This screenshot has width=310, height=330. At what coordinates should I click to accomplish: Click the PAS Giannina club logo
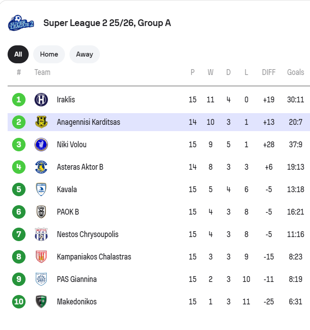[41, 279]
